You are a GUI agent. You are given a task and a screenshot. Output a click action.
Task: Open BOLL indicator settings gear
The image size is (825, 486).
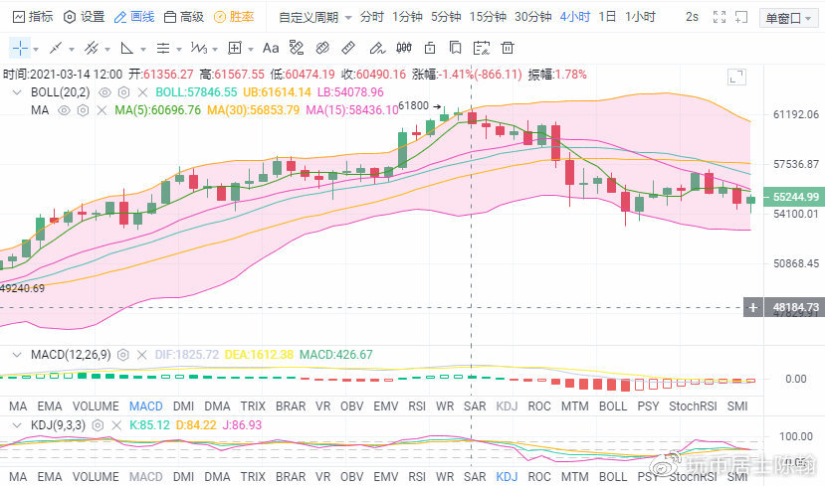coord(123,92)
